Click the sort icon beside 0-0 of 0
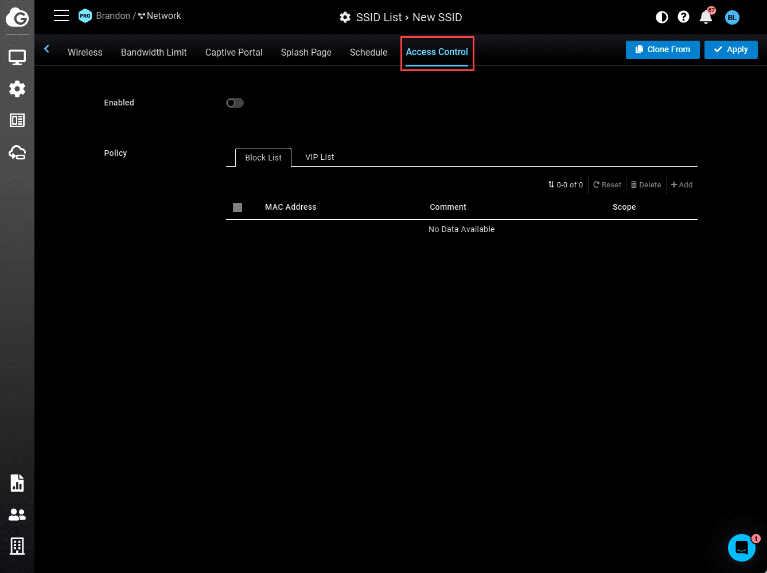This screenshot has height=573, width=767. 551,185
